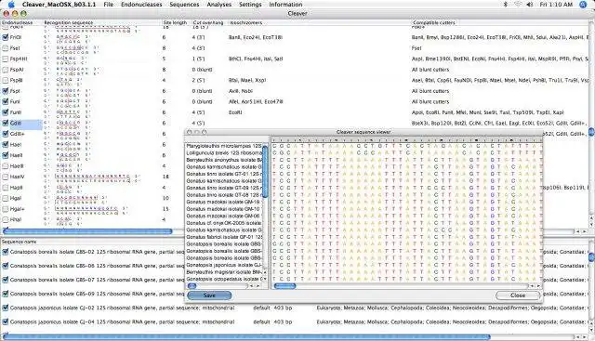Enable the HaeIV endonuclease checkbox
The width and height of the screenshot is (595, 341).
tap(6, 177)
